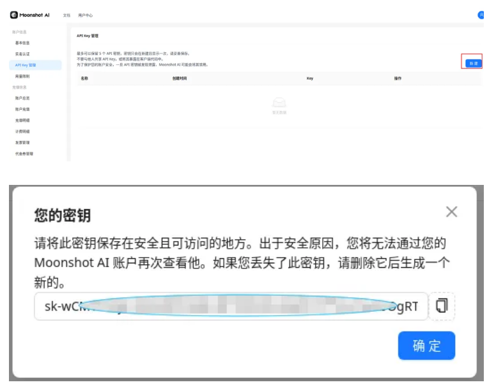The width and height of the screenshot is (503, 387).
Task: Open 充值明细 in sidebar
Action: click(x=22, y=120)
